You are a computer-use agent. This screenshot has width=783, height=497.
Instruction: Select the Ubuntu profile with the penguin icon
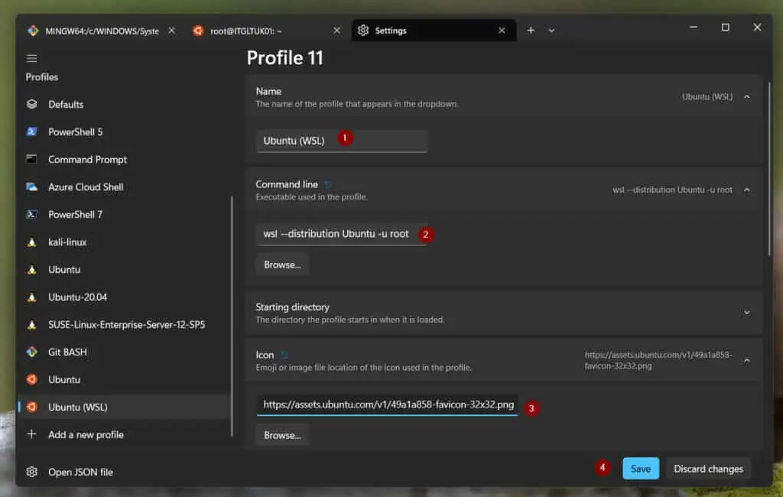click(125, 270)
